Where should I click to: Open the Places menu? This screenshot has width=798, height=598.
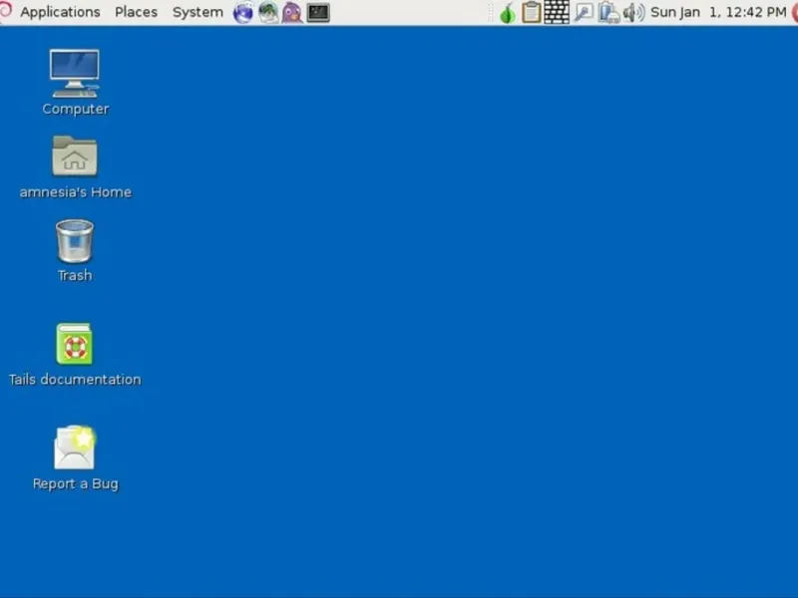point(136,12)
